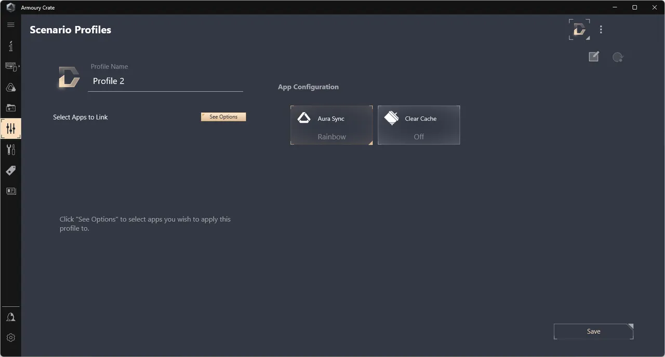This screenshot has height=357, width=665.
Task: Click the "App Configuration" heading
Action: click(308, 87)
